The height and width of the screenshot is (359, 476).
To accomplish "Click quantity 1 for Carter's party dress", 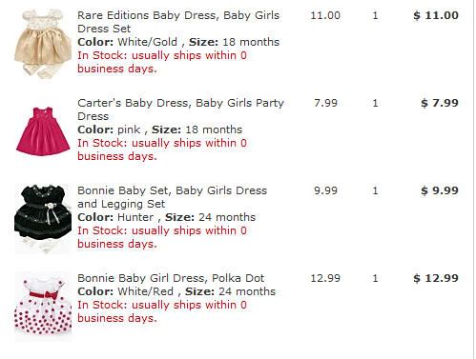I will tap(375, 103).
